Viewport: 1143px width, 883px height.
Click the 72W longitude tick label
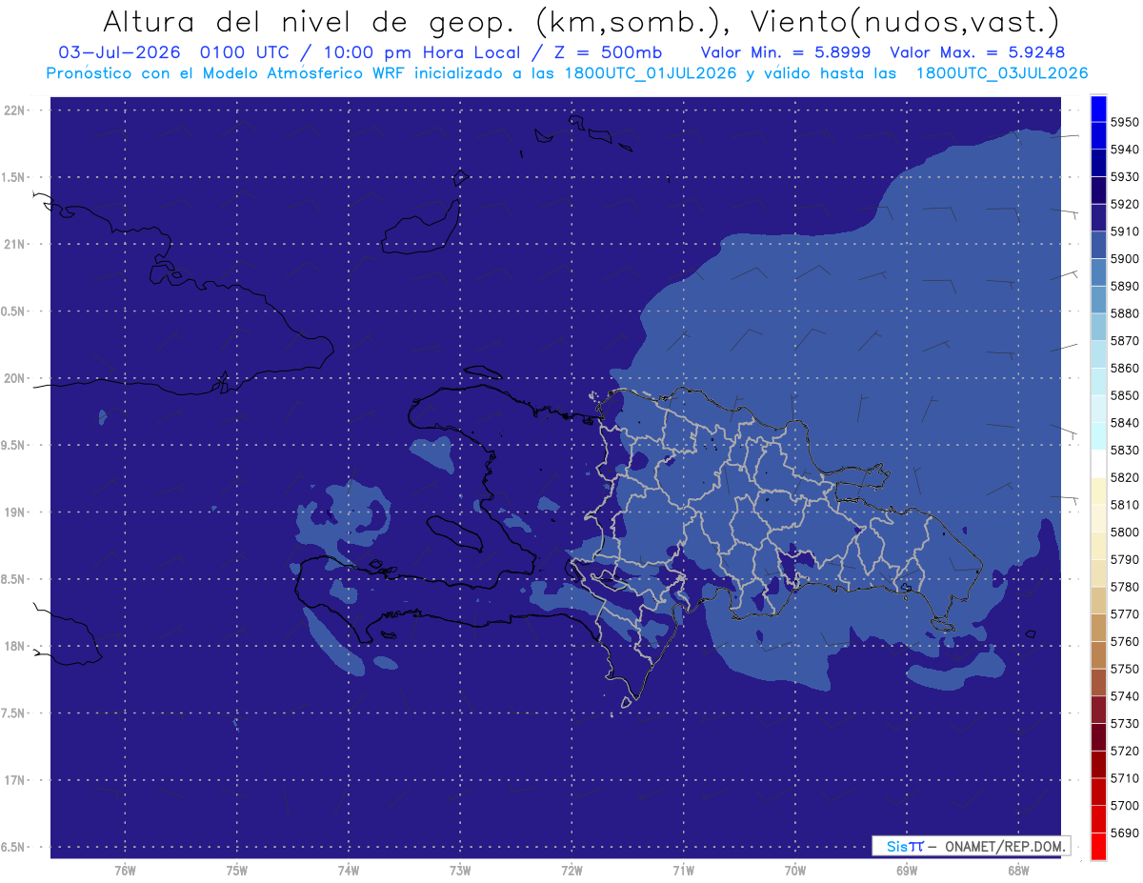[571, 870]
